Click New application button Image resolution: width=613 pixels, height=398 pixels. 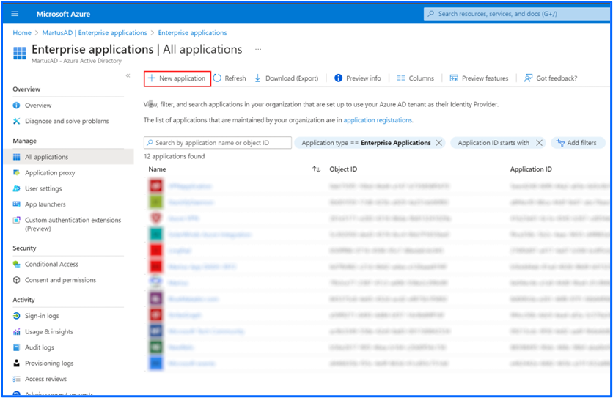coord(177,78)
